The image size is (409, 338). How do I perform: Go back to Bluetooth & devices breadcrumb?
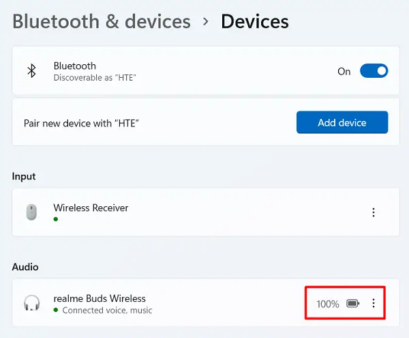[x=102, y=22]
